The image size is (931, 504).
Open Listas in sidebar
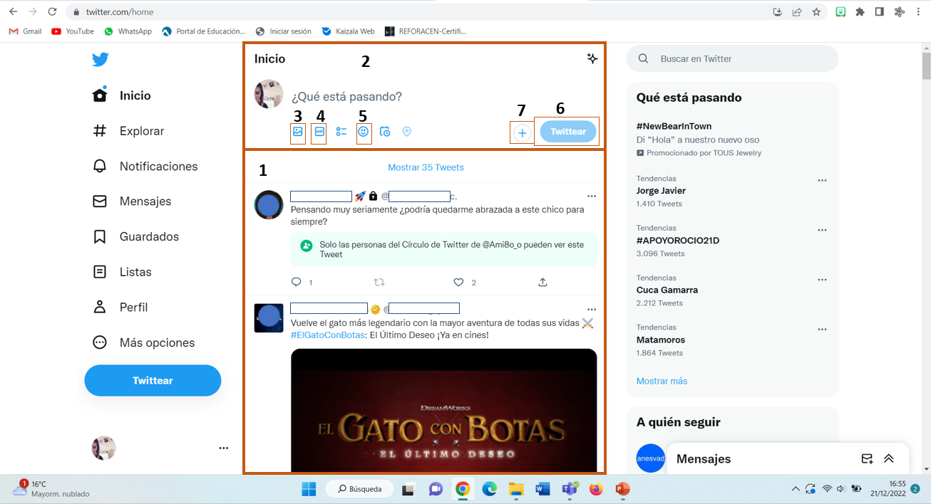123,272
